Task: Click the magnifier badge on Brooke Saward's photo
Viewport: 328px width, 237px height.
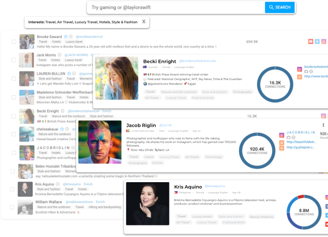Action: pyautogui.click(x=32, y=47)
